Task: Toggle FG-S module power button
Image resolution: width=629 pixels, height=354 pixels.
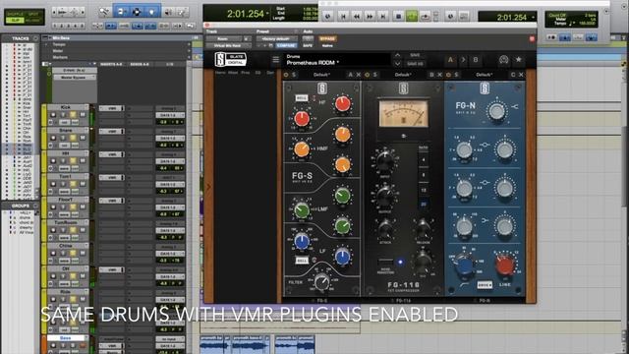Action: tap(286, 75)
